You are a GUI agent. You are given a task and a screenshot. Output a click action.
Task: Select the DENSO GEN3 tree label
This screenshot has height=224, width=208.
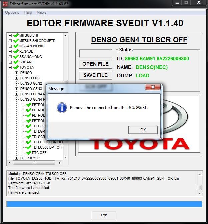point(31,89)
